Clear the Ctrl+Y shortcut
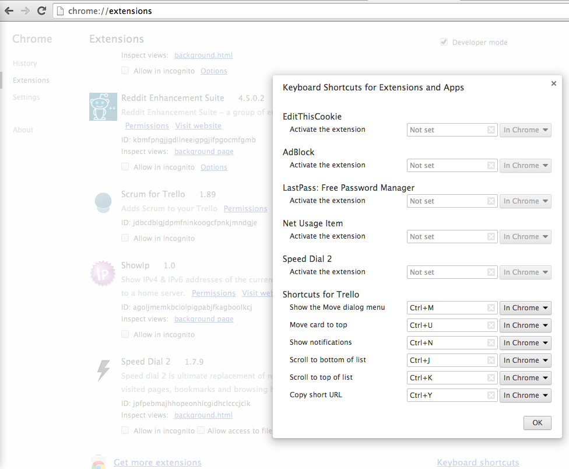The height and width of the screenshot is (469, 569). [x=491, y=395]
